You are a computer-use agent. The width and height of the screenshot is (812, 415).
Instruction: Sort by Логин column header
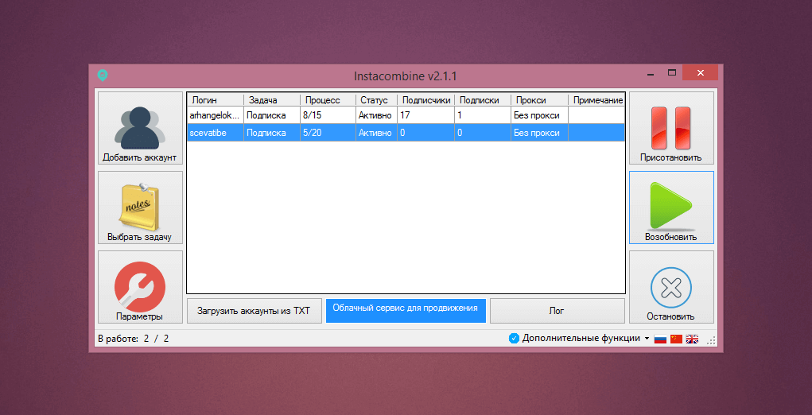(x=216, y=100)
